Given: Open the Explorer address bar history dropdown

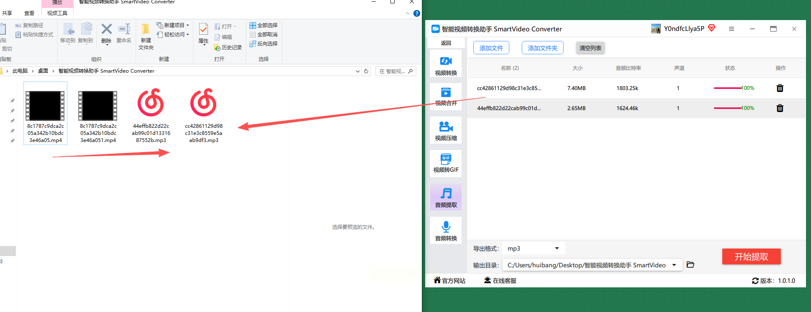Looking at the screenshot, I should (x=358, y=71).
